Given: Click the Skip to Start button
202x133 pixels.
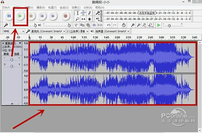Looking at the screenshot, I should (42, 16).
